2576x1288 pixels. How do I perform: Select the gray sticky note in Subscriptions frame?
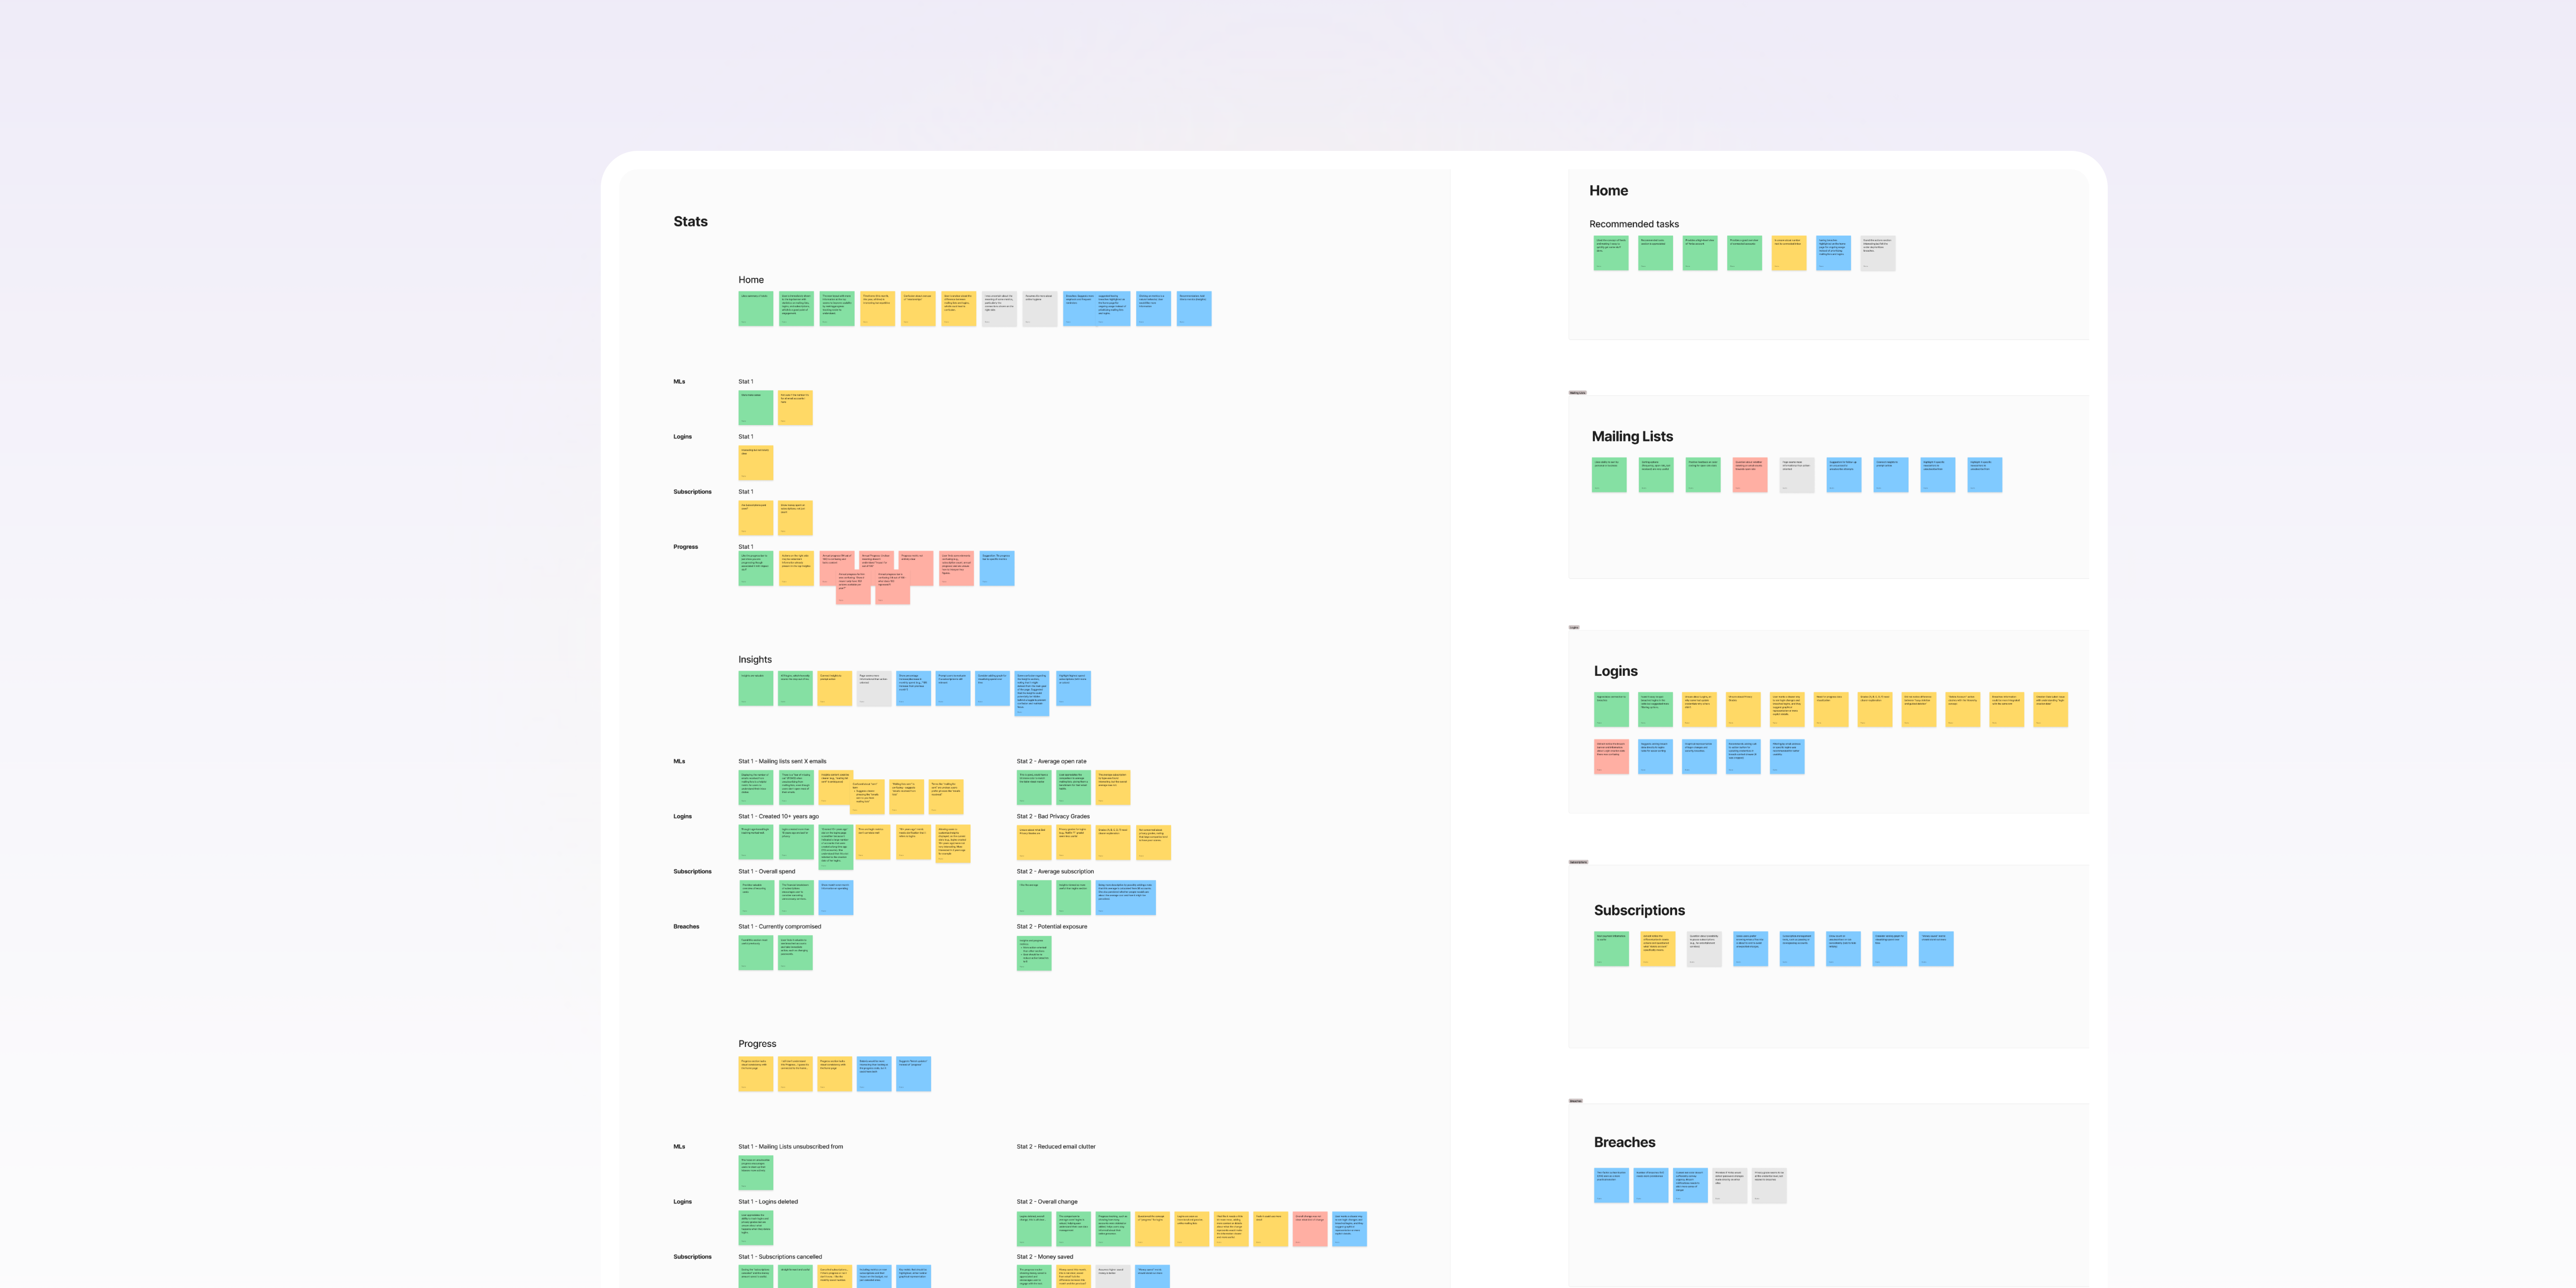click(x=1704, y=949)
